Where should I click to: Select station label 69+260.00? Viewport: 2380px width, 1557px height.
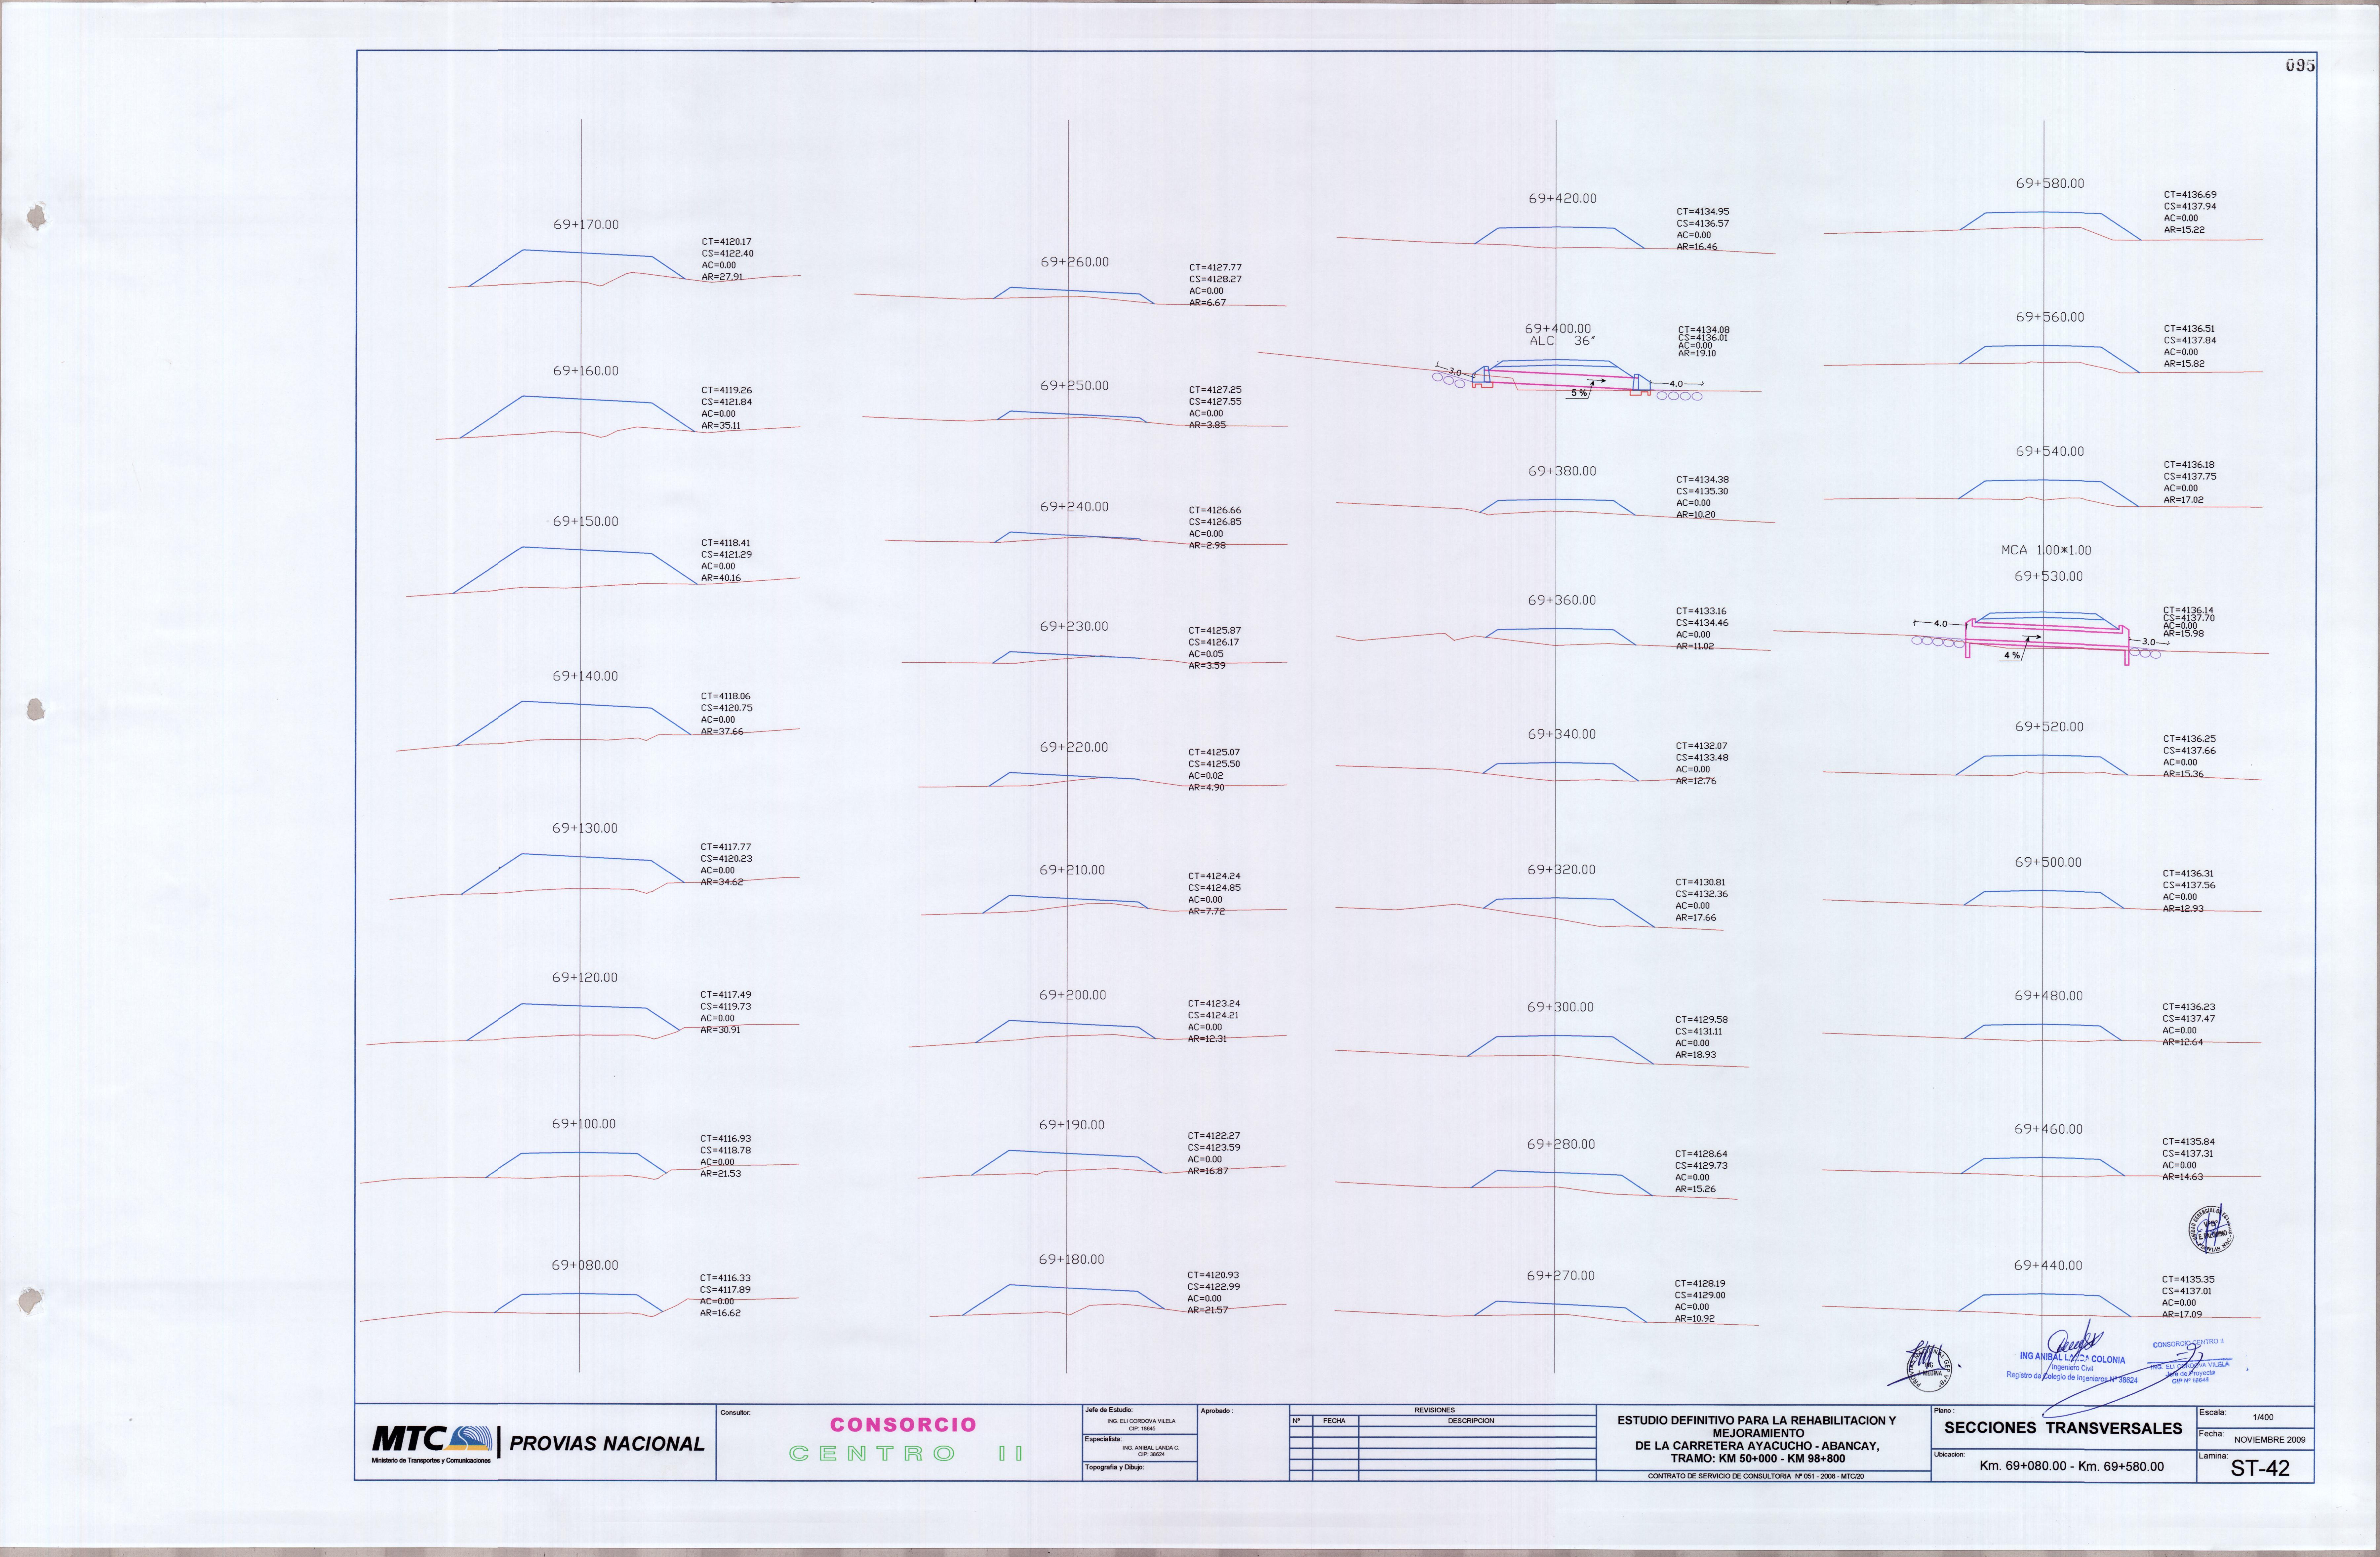click(1075, 262)
